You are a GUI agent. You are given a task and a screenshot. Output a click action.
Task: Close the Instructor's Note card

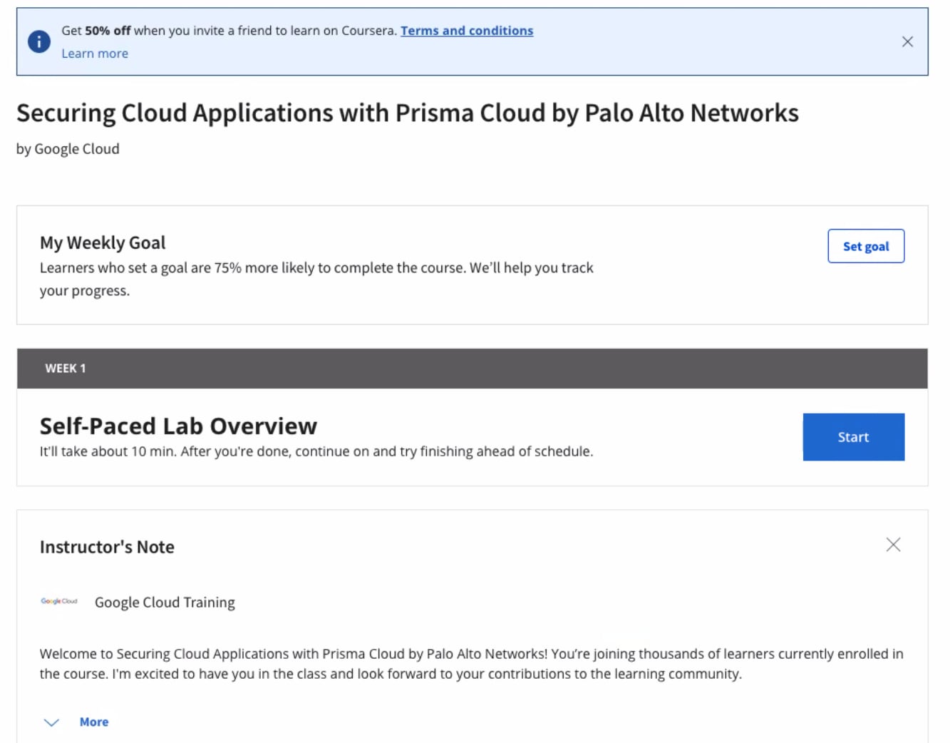[x=893, y=545]
